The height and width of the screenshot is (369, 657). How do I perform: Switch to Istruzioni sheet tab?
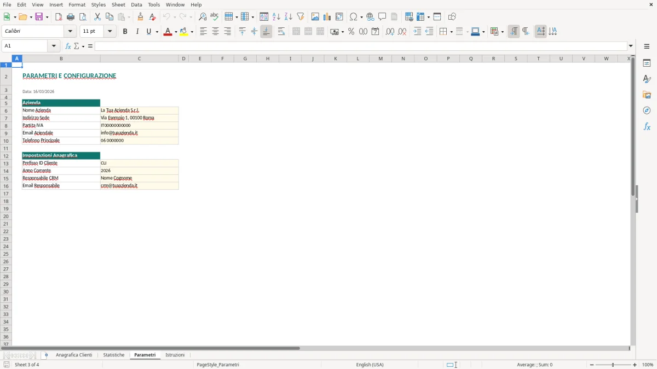tap(175, 355)
